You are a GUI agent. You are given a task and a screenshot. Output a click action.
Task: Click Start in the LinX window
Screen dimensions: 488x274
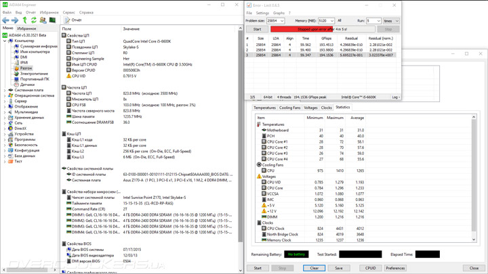click(257, 29)
